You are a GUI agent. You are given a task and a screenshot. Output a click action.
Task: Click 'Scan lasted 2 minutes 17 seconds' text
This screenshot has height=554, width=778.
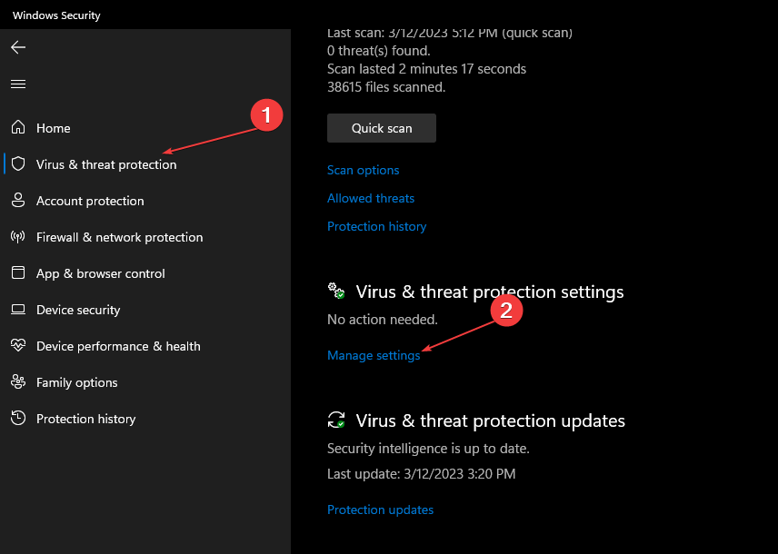(426, 69)
